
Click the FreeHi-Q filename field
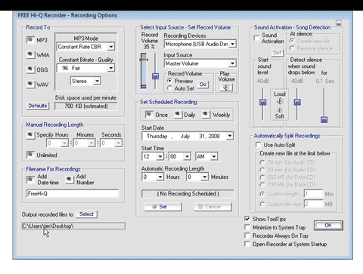click(x=73, y=193)
